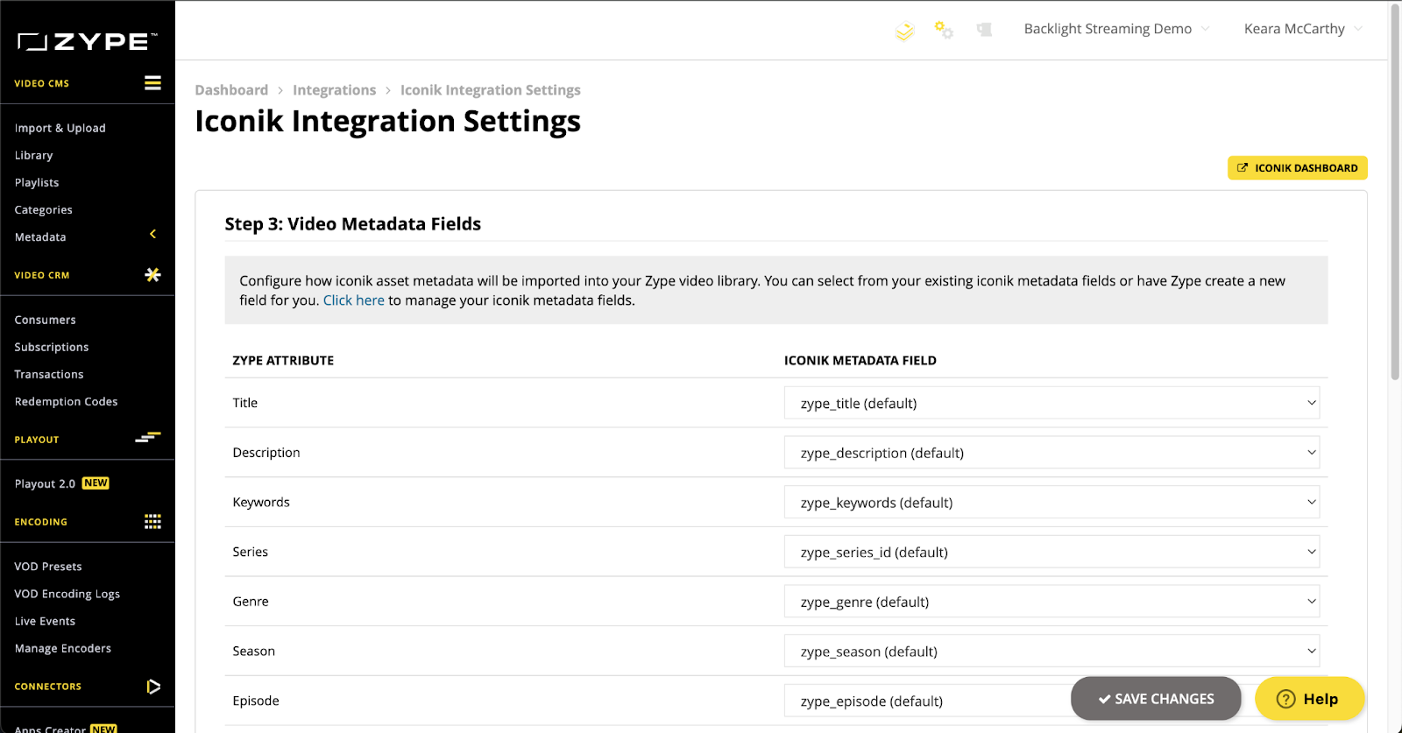Open the Genre metadata field dropdown

(x=1051, y=602)
